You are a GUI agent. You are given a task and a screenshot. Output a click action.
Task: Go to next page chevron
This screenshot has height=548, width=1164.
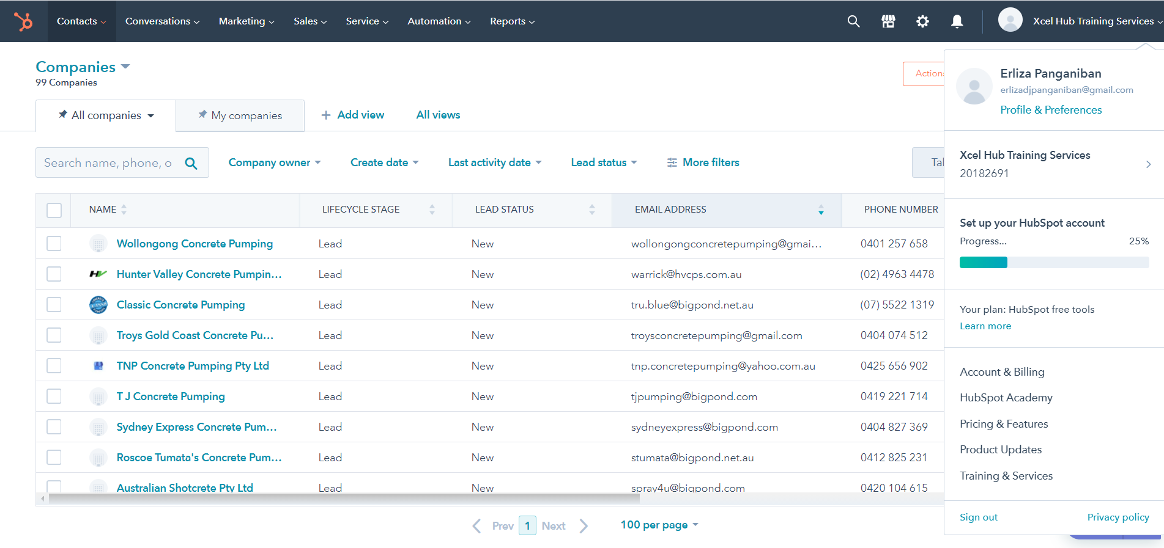point(584,525)
